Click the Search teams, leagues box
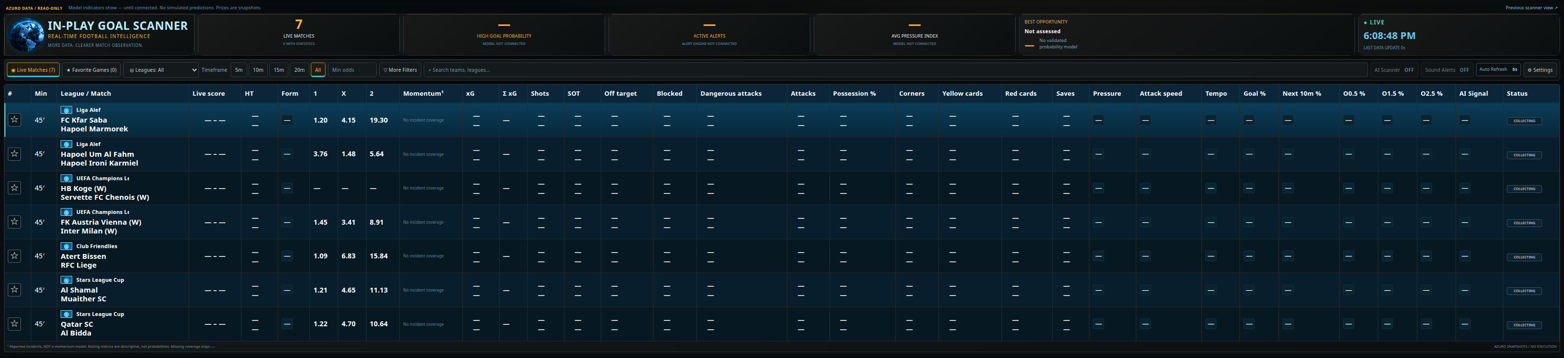 click(895, 70)
